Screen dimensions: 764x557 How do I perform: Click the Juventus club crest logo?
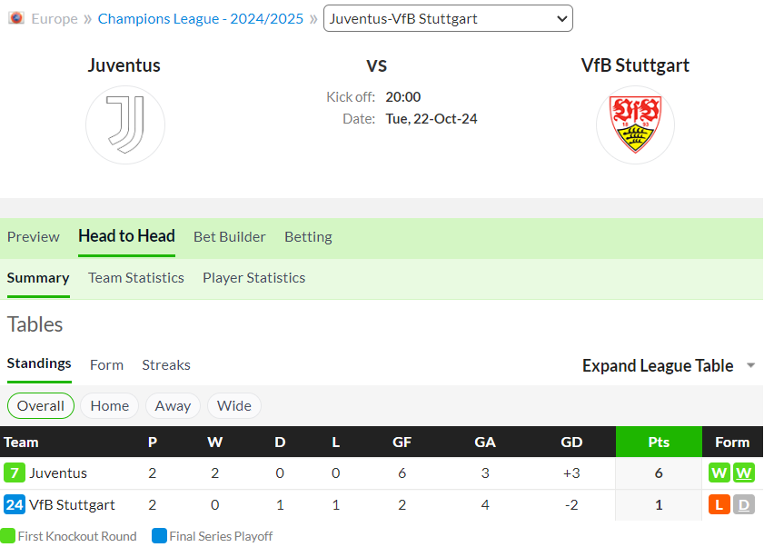[x=125, y=124]
